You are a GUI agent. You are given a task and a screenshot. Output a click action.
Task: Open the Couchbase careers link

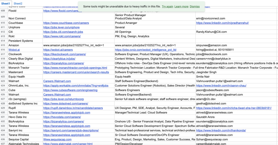pos(66,23)
